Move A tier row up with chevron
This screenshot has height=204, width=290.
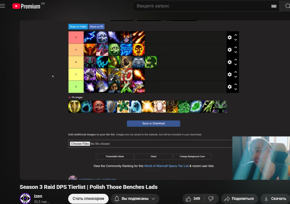point(236,47)
